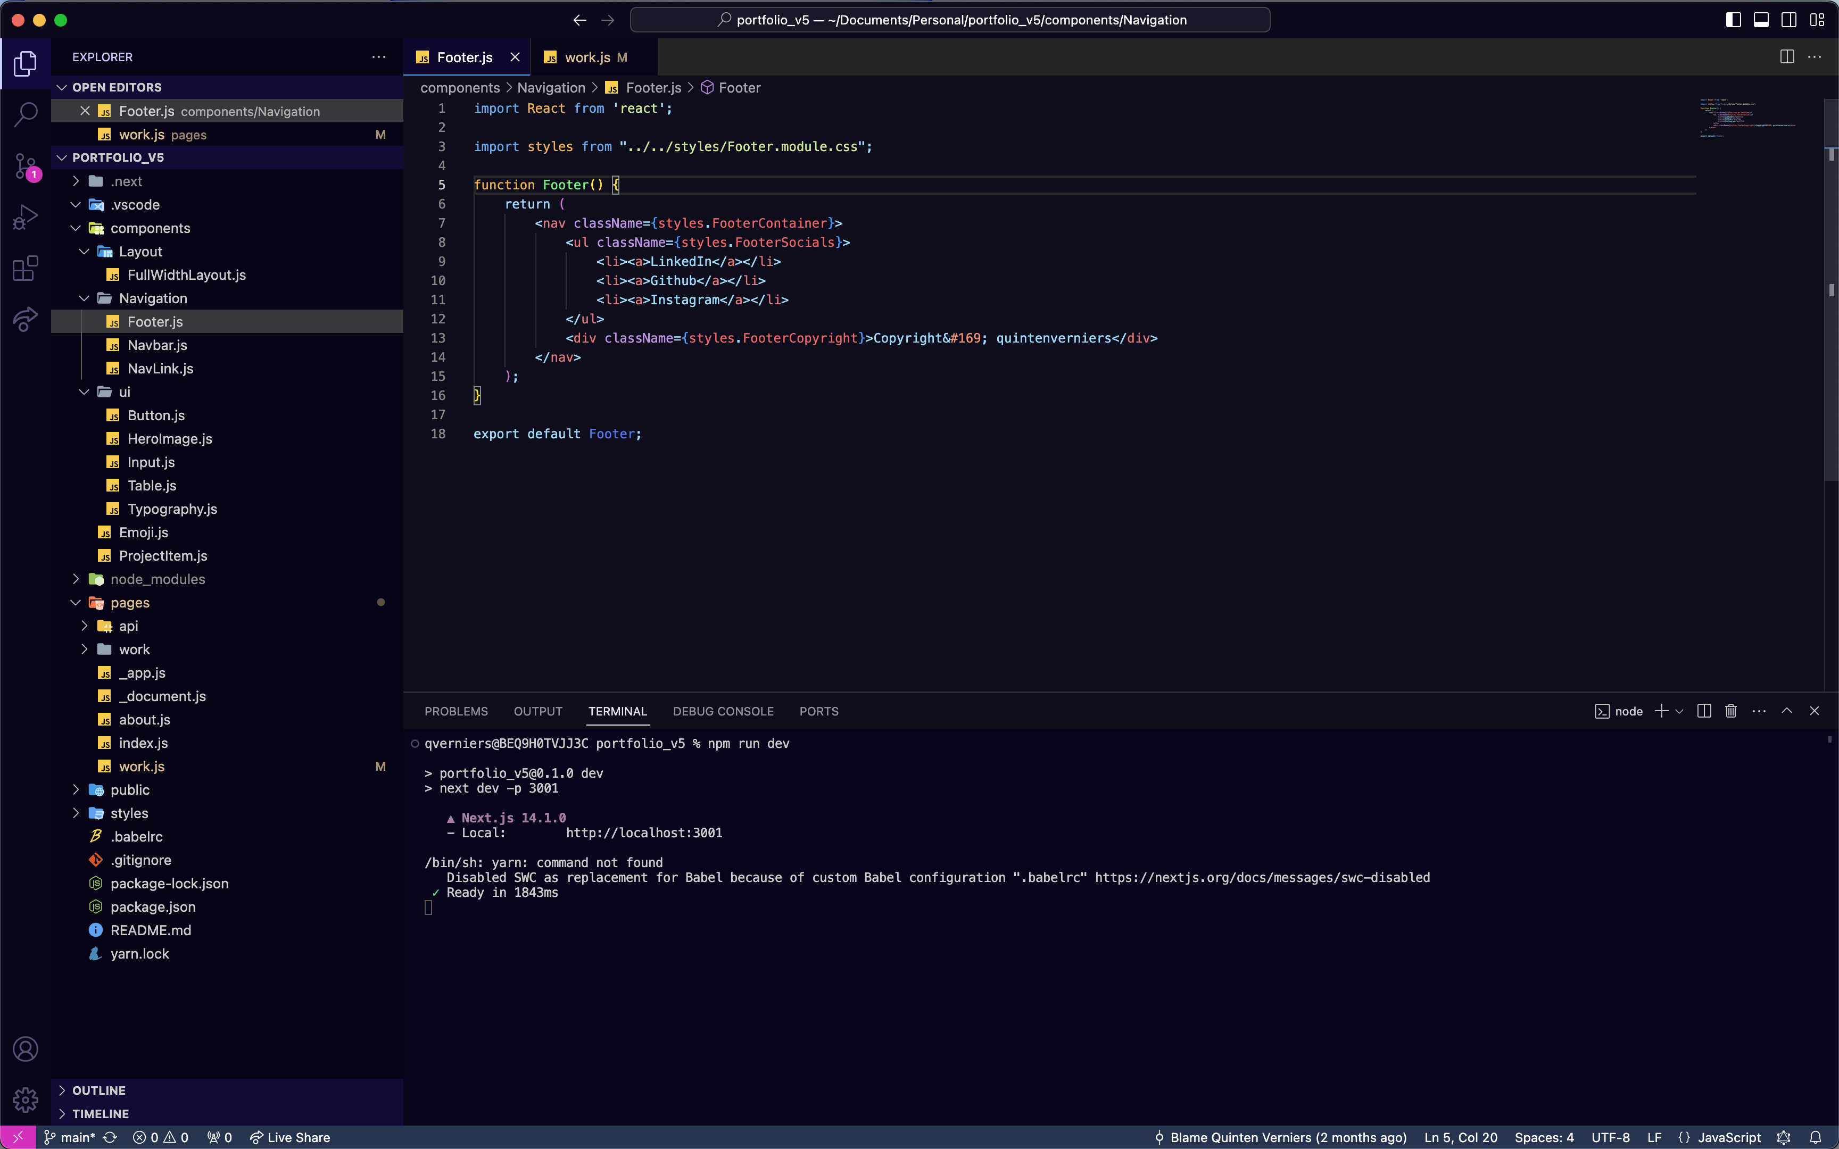Close the terminal panel
Screen dimensions: 1839x1149
[x=1815, y=711]
